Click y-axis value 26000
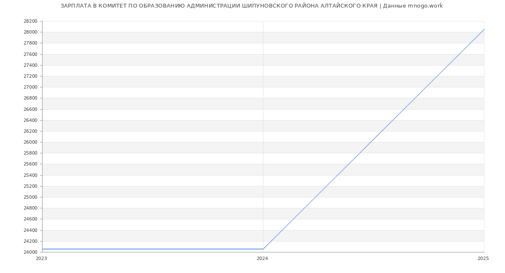Viewport: 505px width, 273px height. pyautogui.click(x=30, y=142)
